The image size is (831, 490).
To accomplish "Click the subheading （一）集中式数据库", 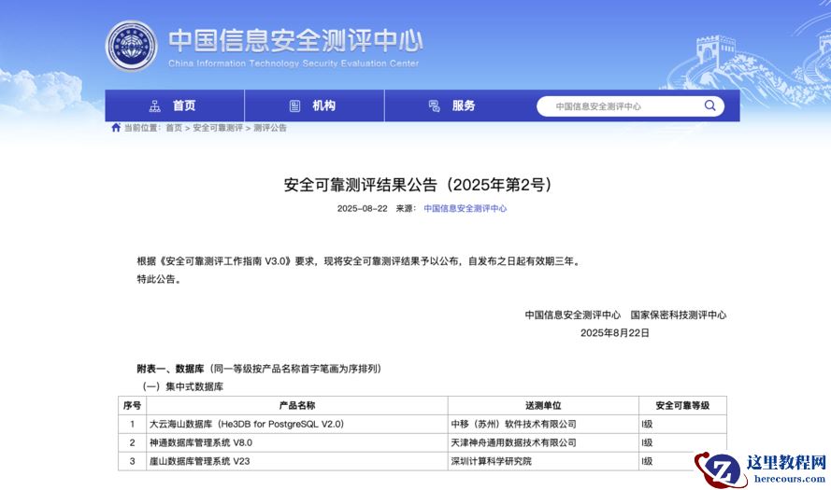I will (x=180, y=386).
